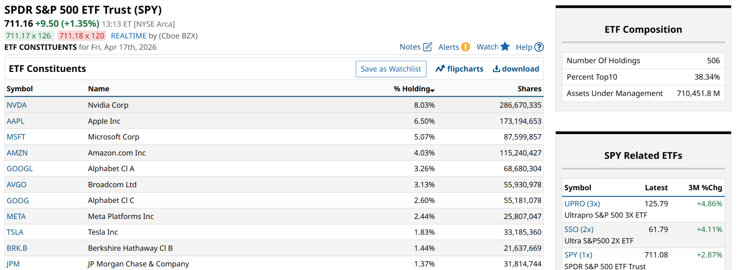Open flipcharts via the chart icon

pyautogui.click(x=440, y=69)
